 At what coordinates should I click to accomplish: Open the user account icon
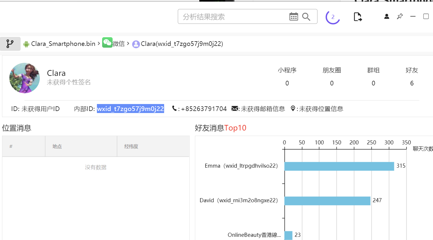pos(386,16)
